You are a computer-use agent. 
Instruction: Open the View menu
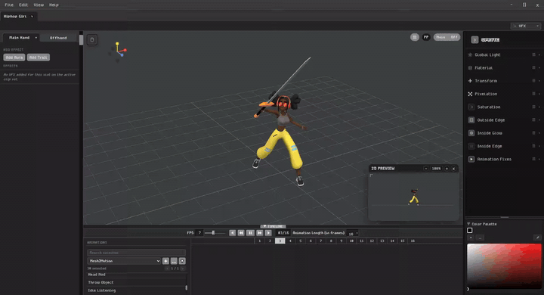pos(39,5)
